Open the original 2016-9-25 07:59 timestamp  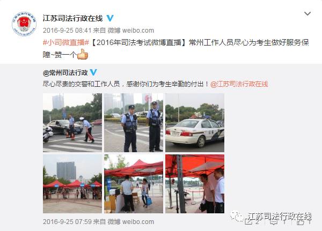[67, 222]
